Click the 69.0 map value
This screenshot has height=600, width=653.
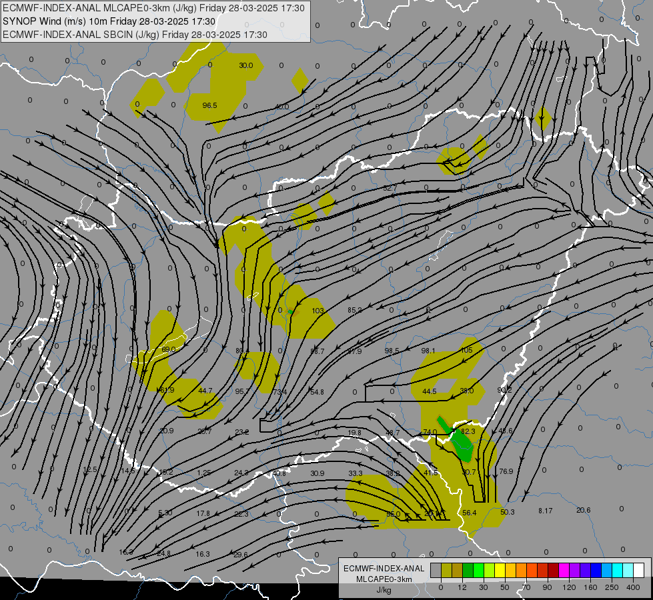click(x=168, y=349)
